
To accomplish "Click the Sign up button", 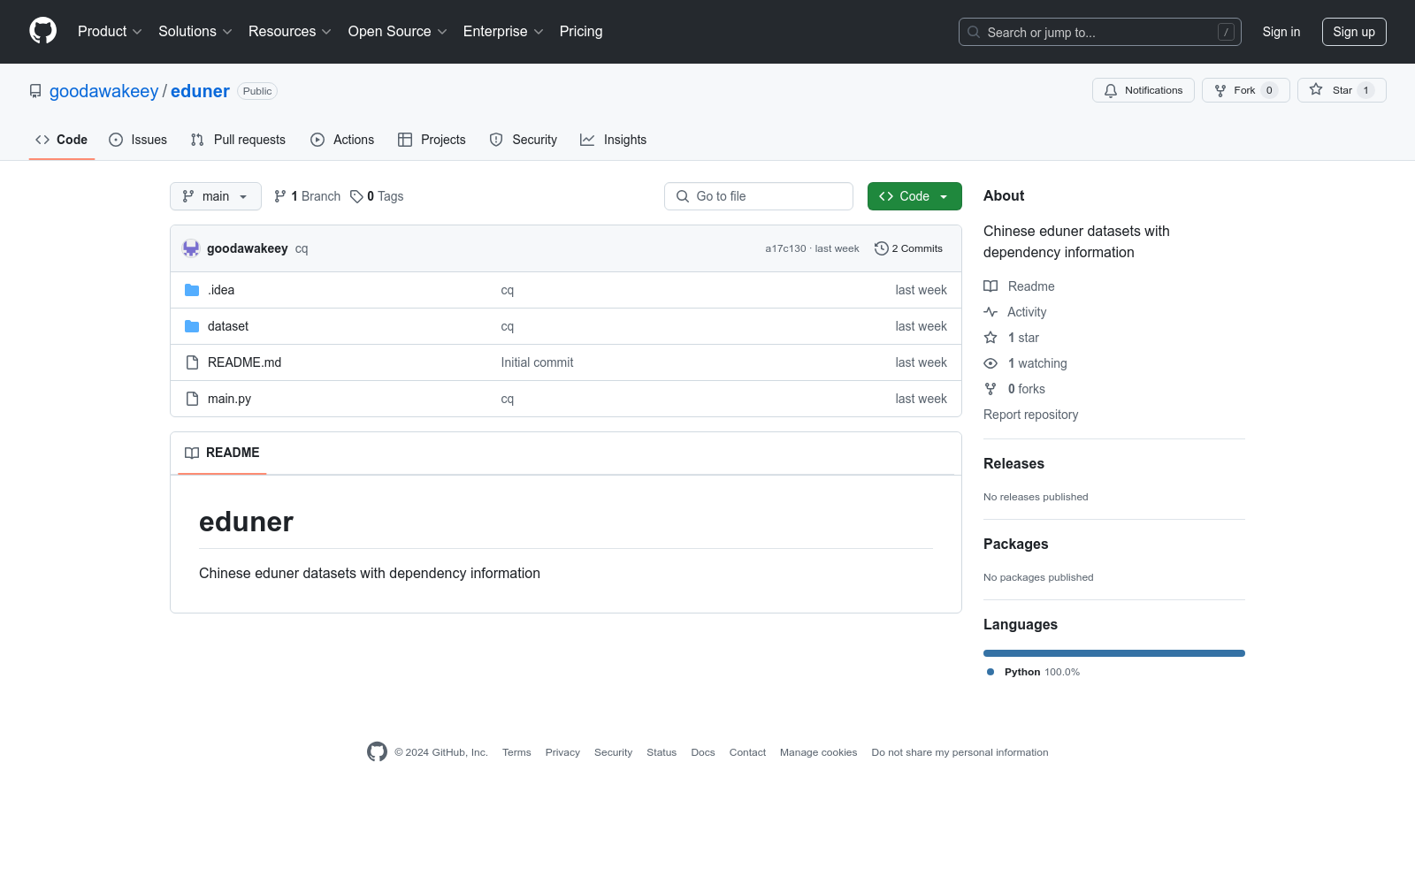I will tap(1354, 32).
